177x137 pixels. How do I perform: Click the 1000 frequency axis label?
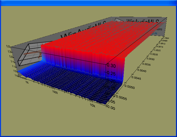point(55,92)
